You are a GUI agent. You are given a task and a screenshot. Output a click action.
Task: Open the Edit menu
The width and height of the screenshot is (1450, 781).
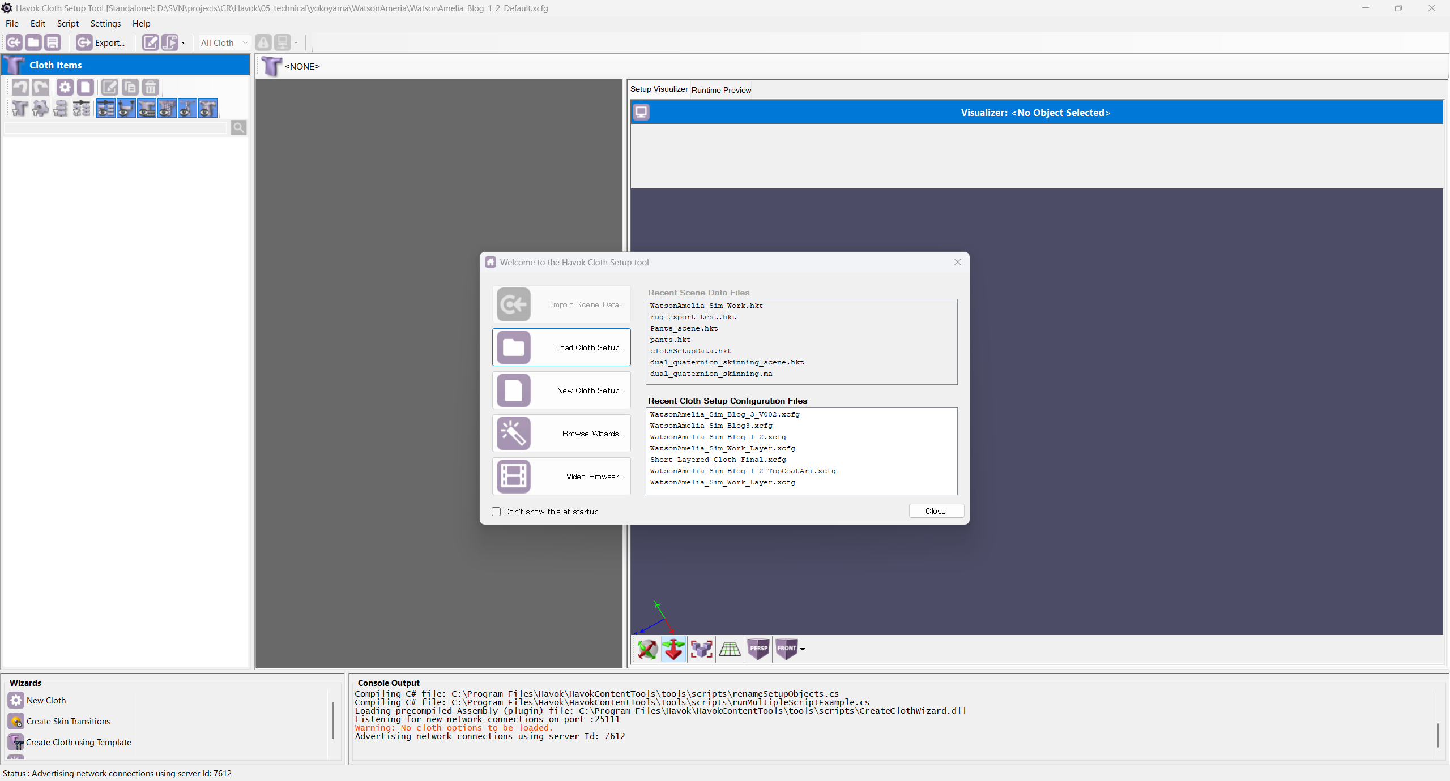tap(38, 24)
